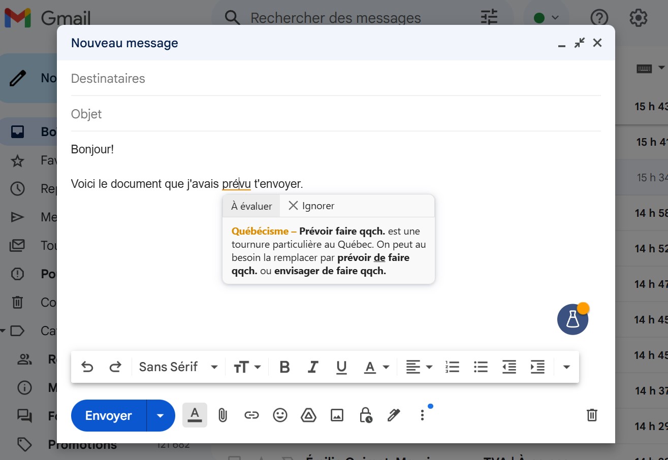
Task: Insert a link
Action: [x=251, y=415]
